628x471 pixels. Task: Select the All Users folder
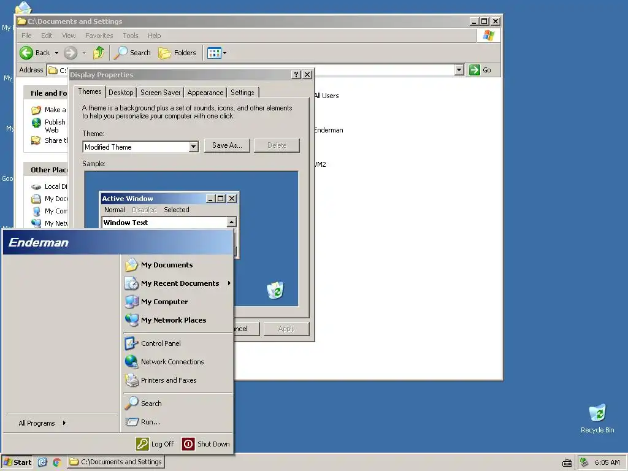click(326, 96)
